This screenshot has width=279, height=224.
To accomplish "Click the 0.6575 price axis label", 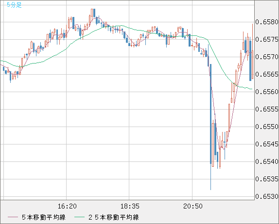I will [267, 39].
